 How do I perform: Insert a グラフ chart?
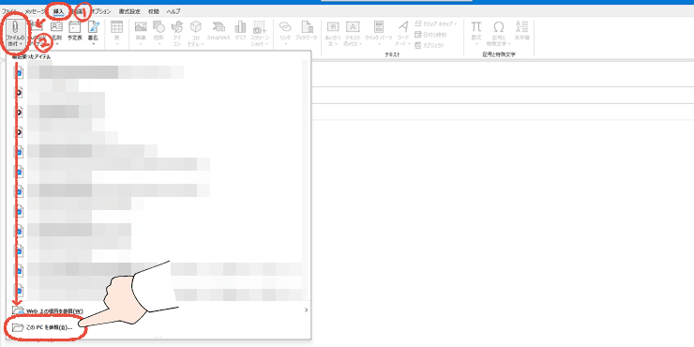240,31
